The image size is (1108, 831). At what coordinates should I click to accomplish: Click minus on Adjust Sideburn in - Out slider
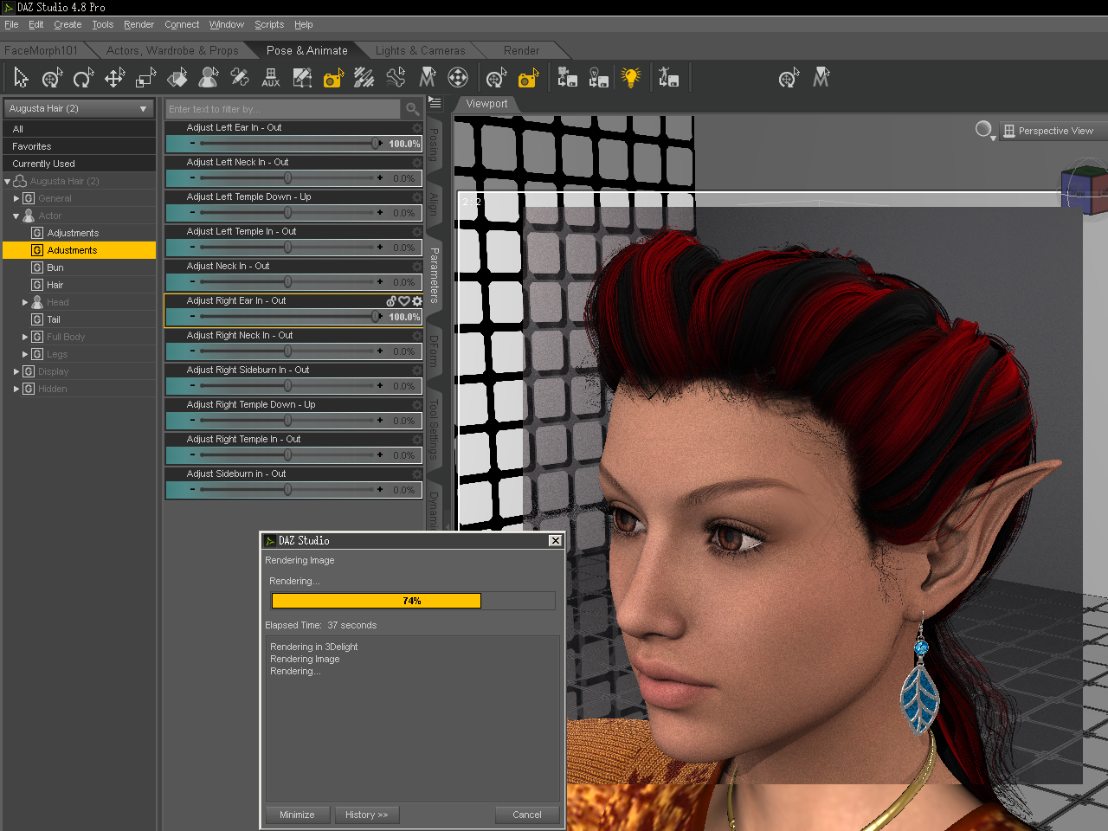pyautogui.click(x=192, y=490)
